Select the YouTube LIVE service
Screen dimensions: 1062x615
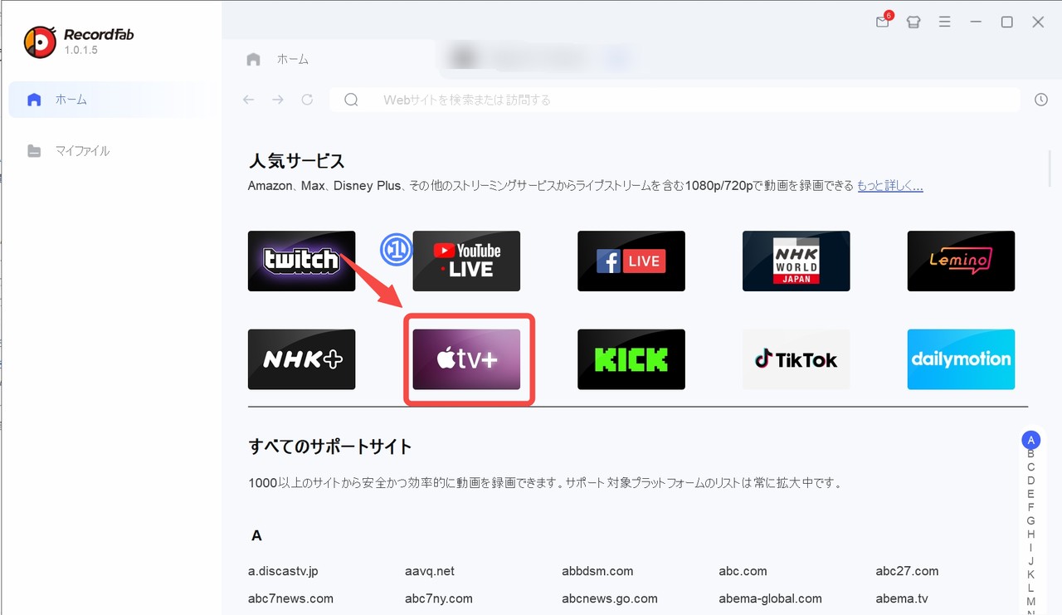(x=466, y=261)
